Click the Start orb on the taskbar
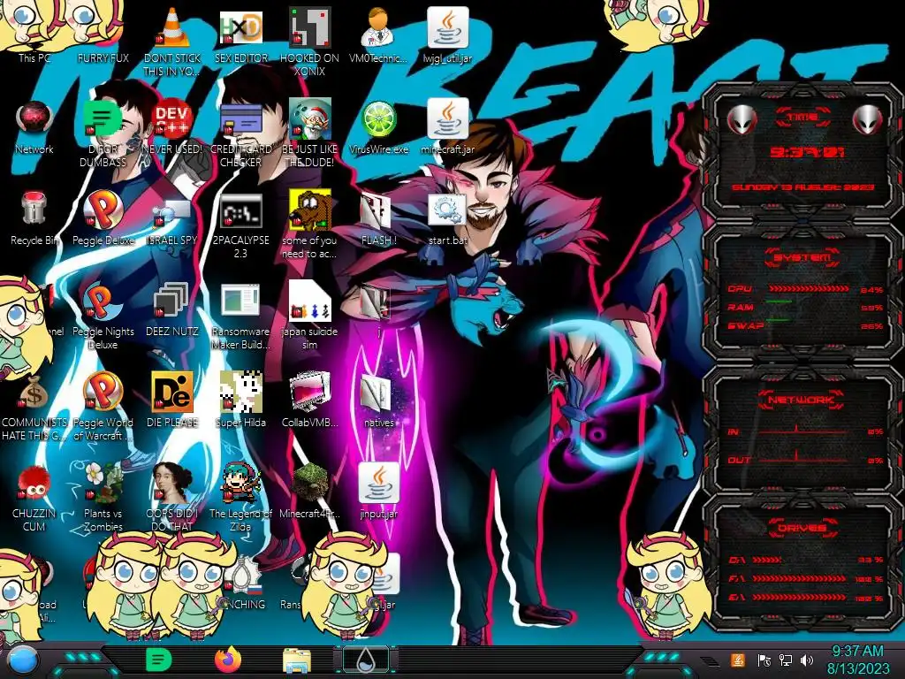This screenshot has width=905, height=679. pyautogui.click(x=22, y=660)
